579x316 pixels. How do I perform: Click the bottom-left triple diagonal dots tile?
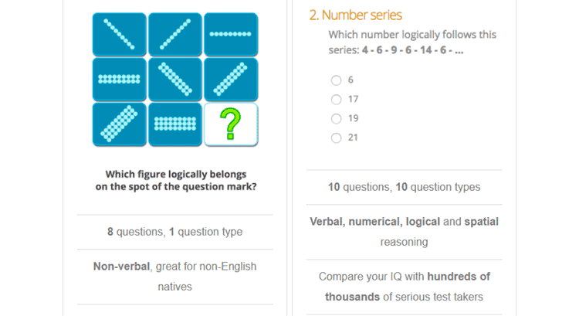(x=119, y=124)
